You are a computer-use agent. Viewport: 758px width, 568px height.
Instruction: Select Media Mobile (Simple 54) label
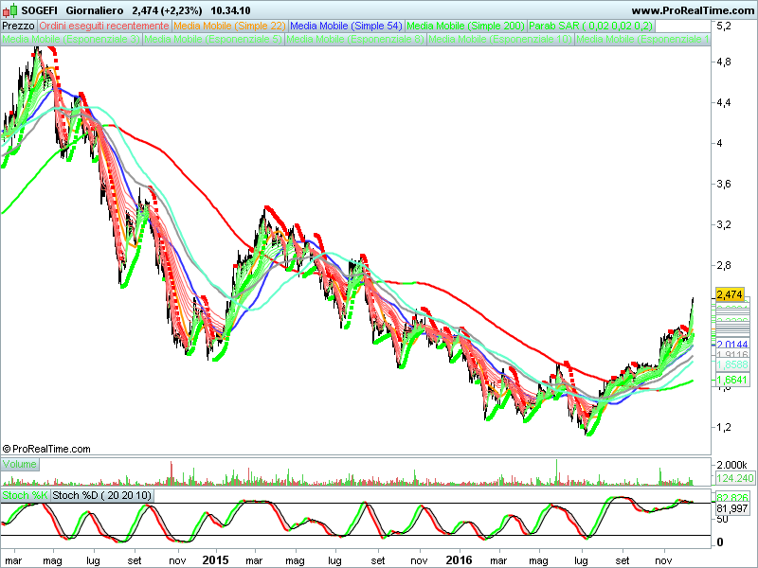pyautogui.click(x=346, y=27)
